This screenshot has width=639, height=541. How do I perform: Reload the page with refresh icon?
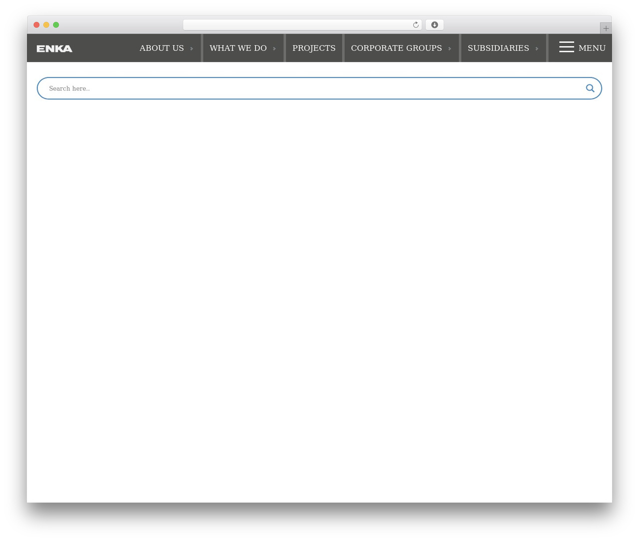pos(416,25)
